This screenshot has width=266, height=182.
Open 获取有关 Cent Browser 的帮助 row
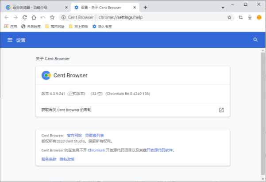(133, 110)
